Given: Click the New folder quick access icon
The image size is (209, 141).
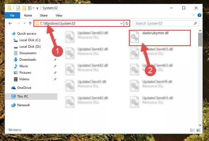Looking at the screenshot, I should coord(24,8).
